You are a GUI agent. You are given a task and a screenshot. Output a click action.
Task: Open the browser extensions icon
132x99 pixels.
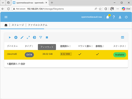click(x=106, y=9)
